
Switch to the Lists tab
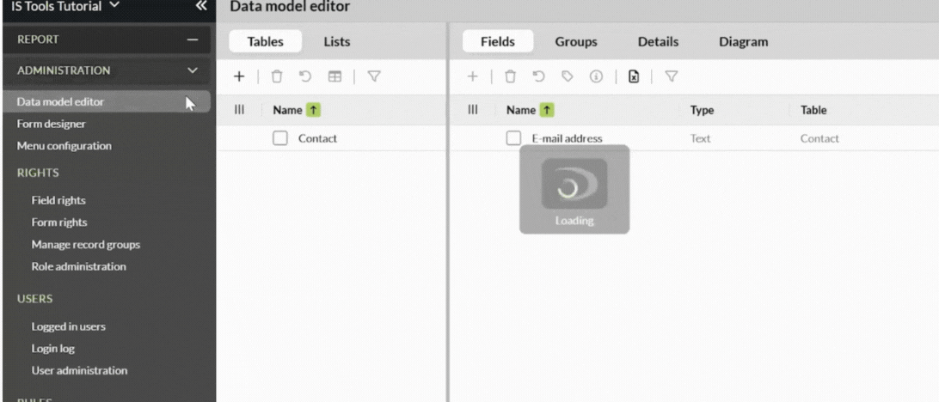336,41
